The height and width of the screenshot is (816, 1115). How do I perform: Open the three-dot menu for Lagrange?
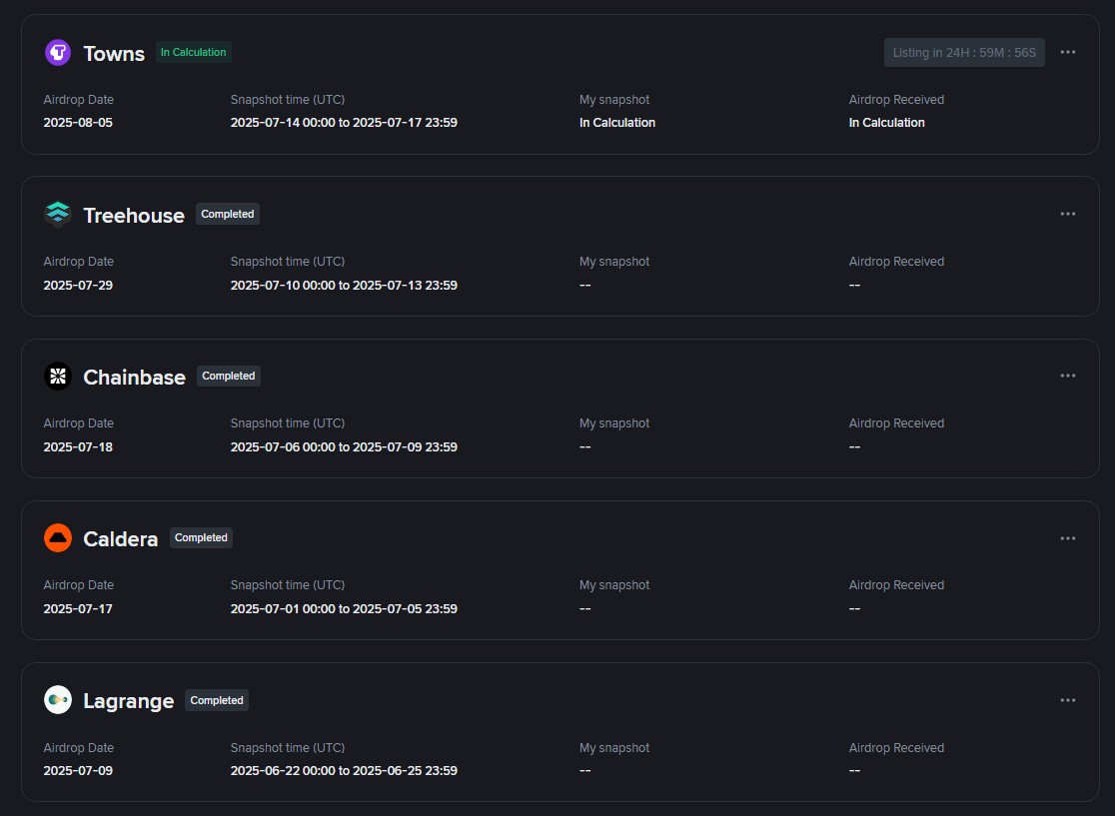click(1067, 700)
